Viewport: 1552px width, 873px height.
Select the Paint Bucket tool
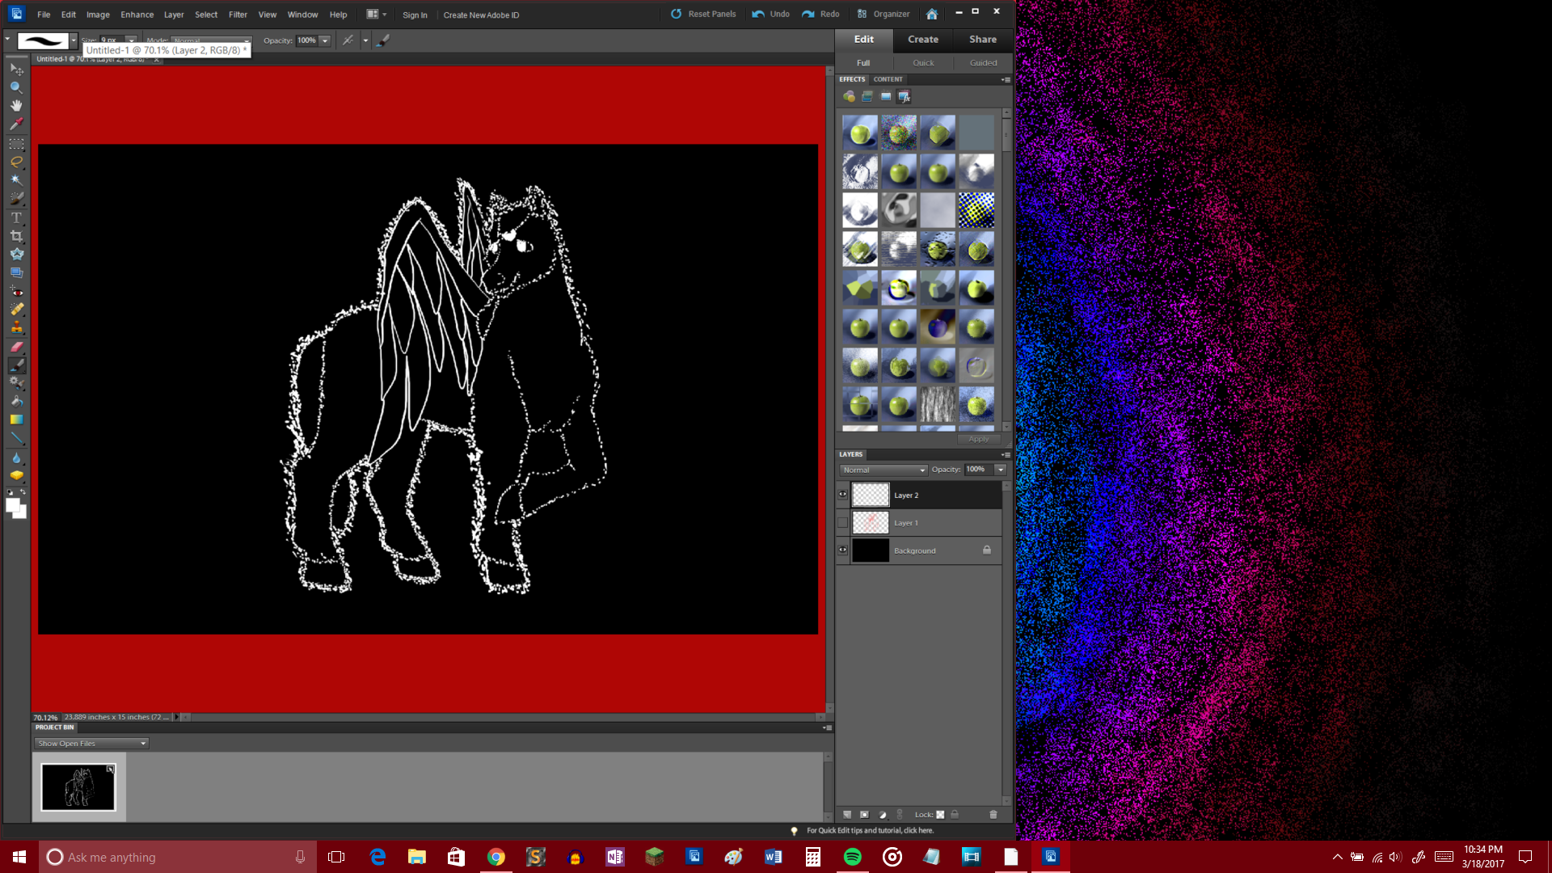[x=16, y=402]
